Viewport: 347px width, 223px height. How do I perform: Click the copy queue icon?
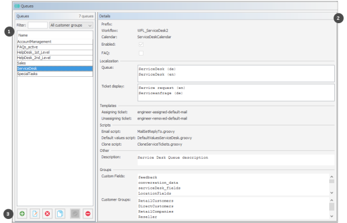[60, 214]
